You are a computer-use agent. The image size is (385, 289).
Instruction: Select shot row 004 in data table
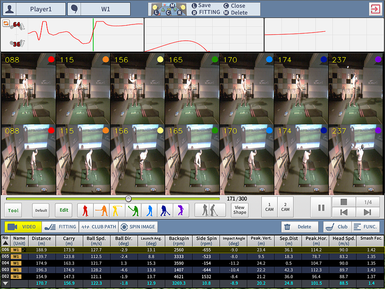pyautogui.click(x=192, y=263)
